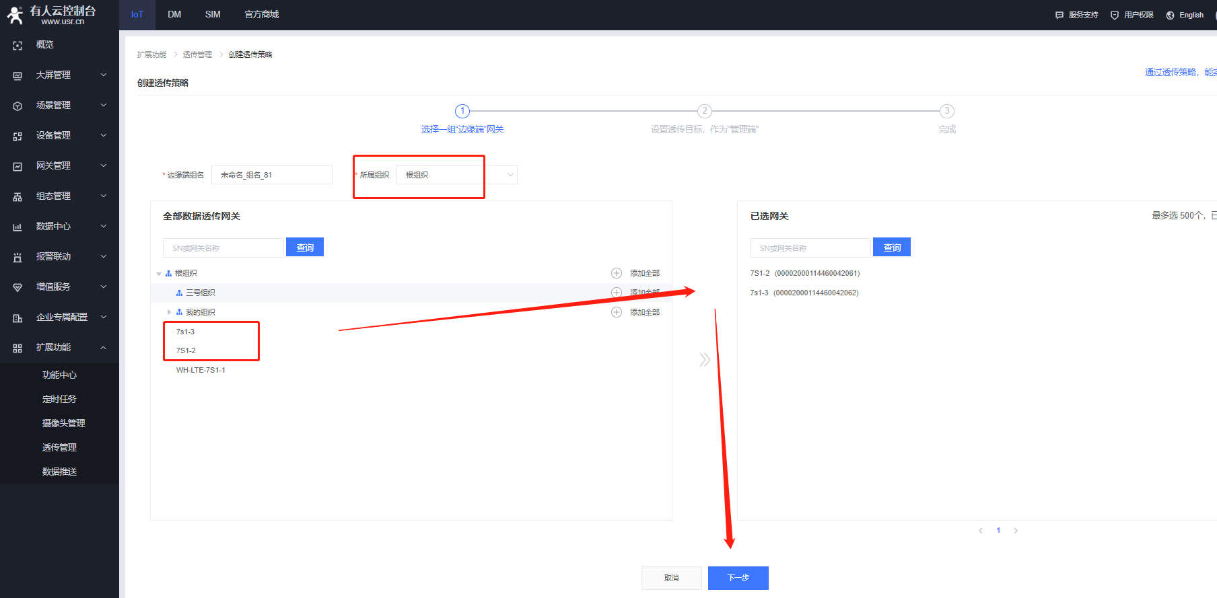Screen dimensions: 1217x598
Task: Expand the 网关管理 menu chevron
Action: tap(104, 165)
